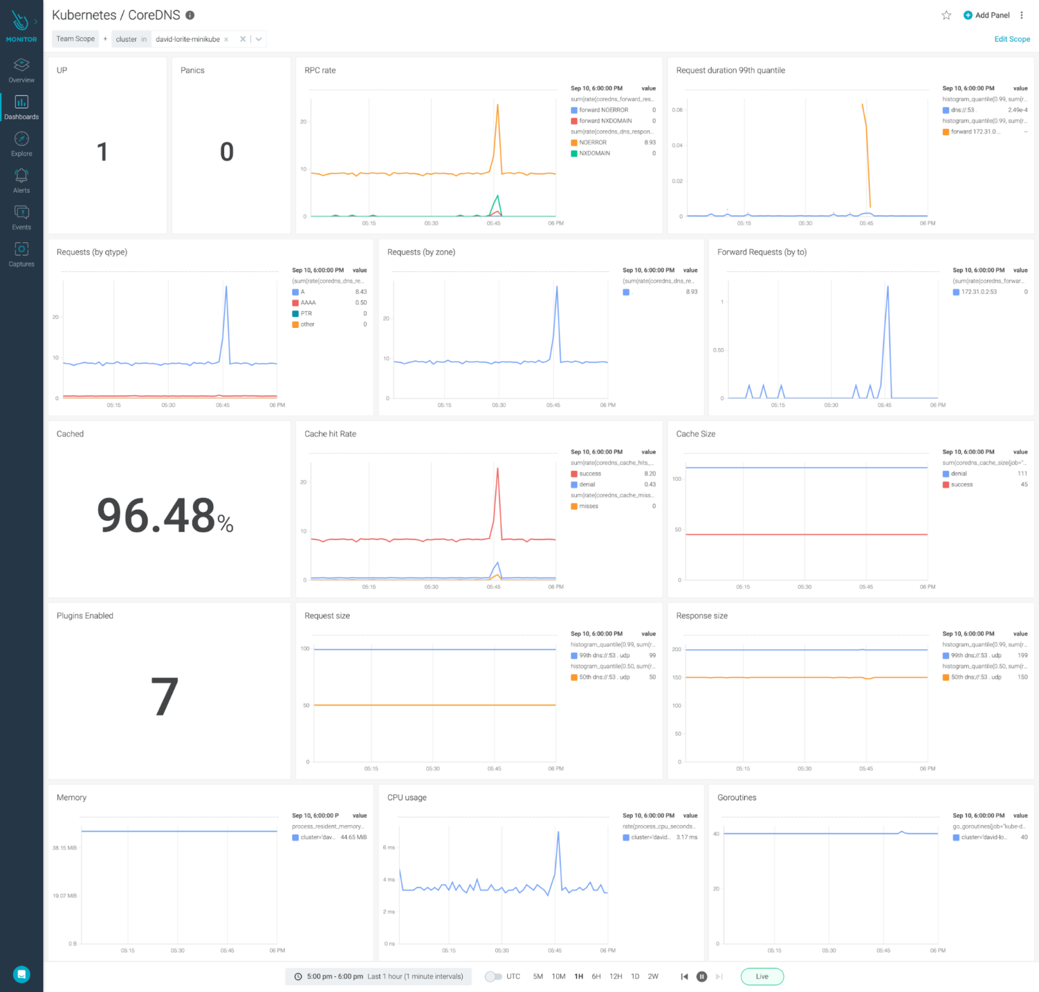
Task: Open the 5:00 pm - 6:00 pm time picker
Action: pos(379,976)
